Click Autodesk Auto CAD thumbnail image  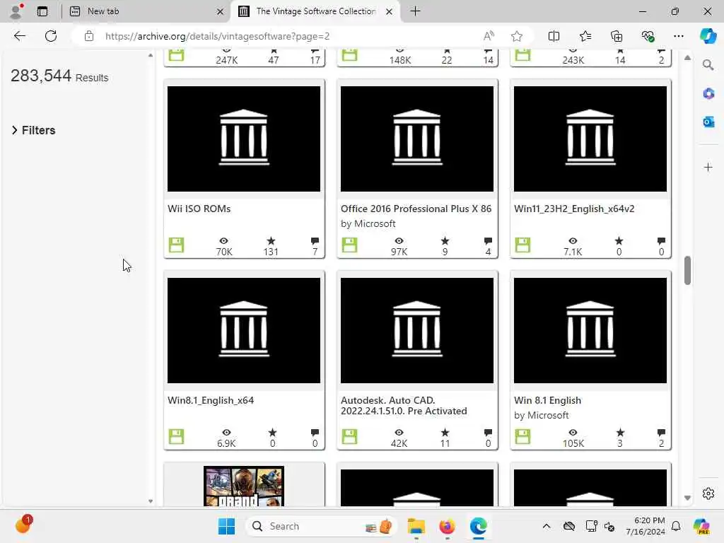point(417,330)
